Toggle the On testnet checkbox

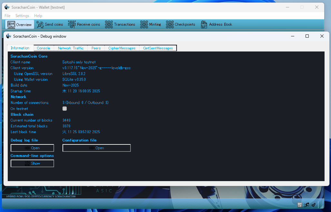pyautogui.click(x=64, y=109)
